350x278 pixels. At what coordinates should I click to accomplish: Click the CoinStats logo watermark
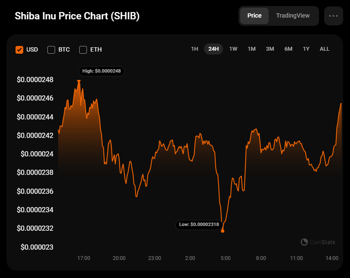tap(318, 242)
